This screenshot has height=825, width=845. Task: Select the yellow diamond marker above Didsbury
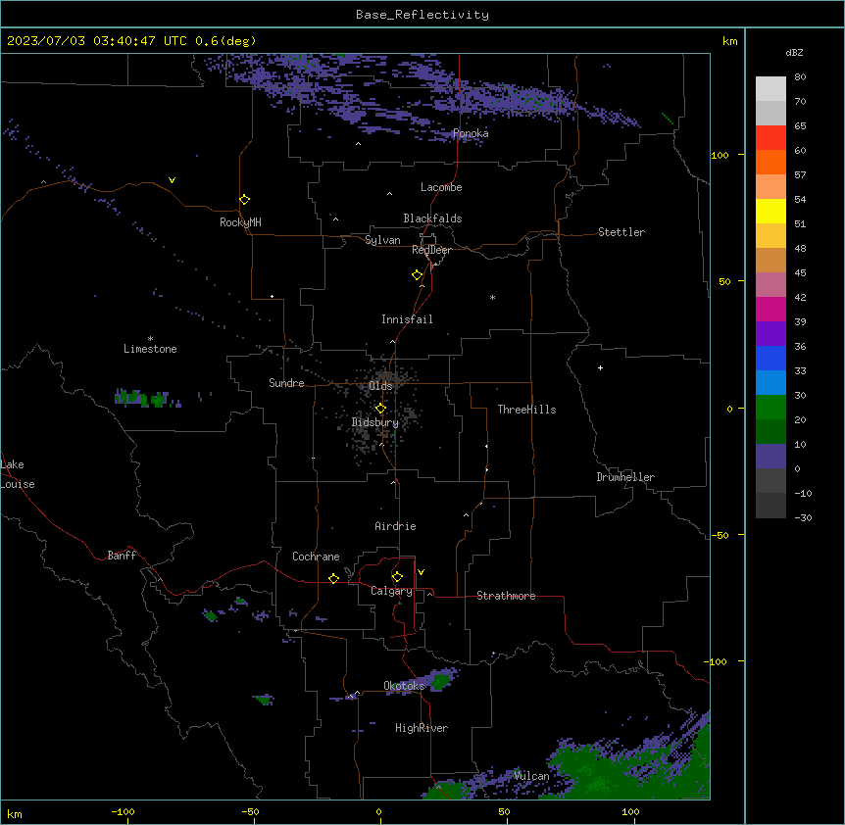[380, 409]
